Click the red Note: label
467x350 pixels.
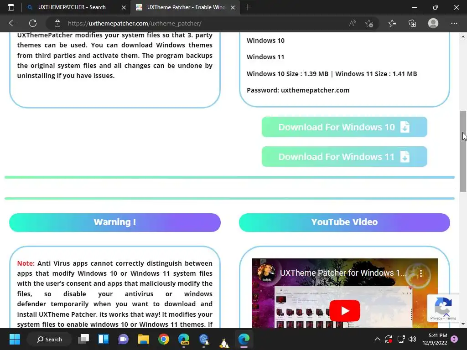tap(26, 263)
